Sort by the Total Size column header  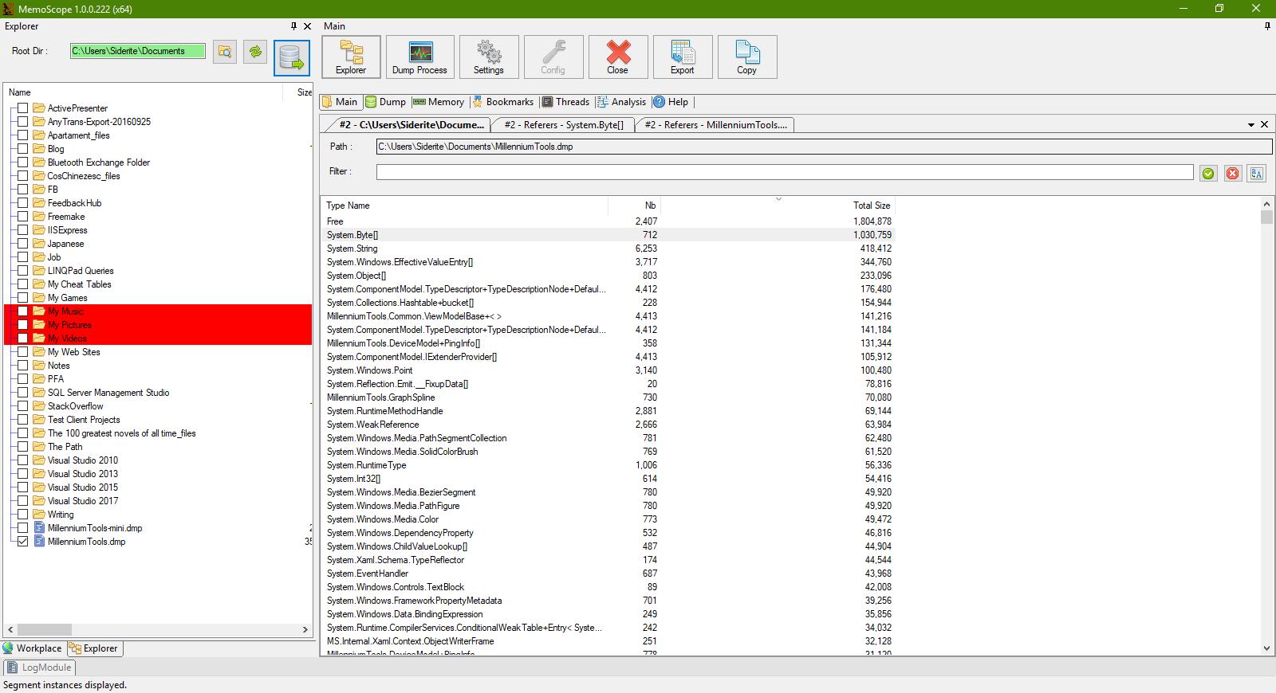pyautogui.click(x=871, y=206)
